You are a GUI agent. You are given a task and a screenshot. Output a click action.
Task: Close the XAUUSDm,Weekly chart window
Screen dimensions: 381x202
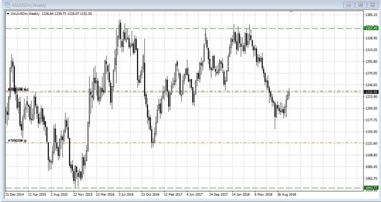click(372, 4)
